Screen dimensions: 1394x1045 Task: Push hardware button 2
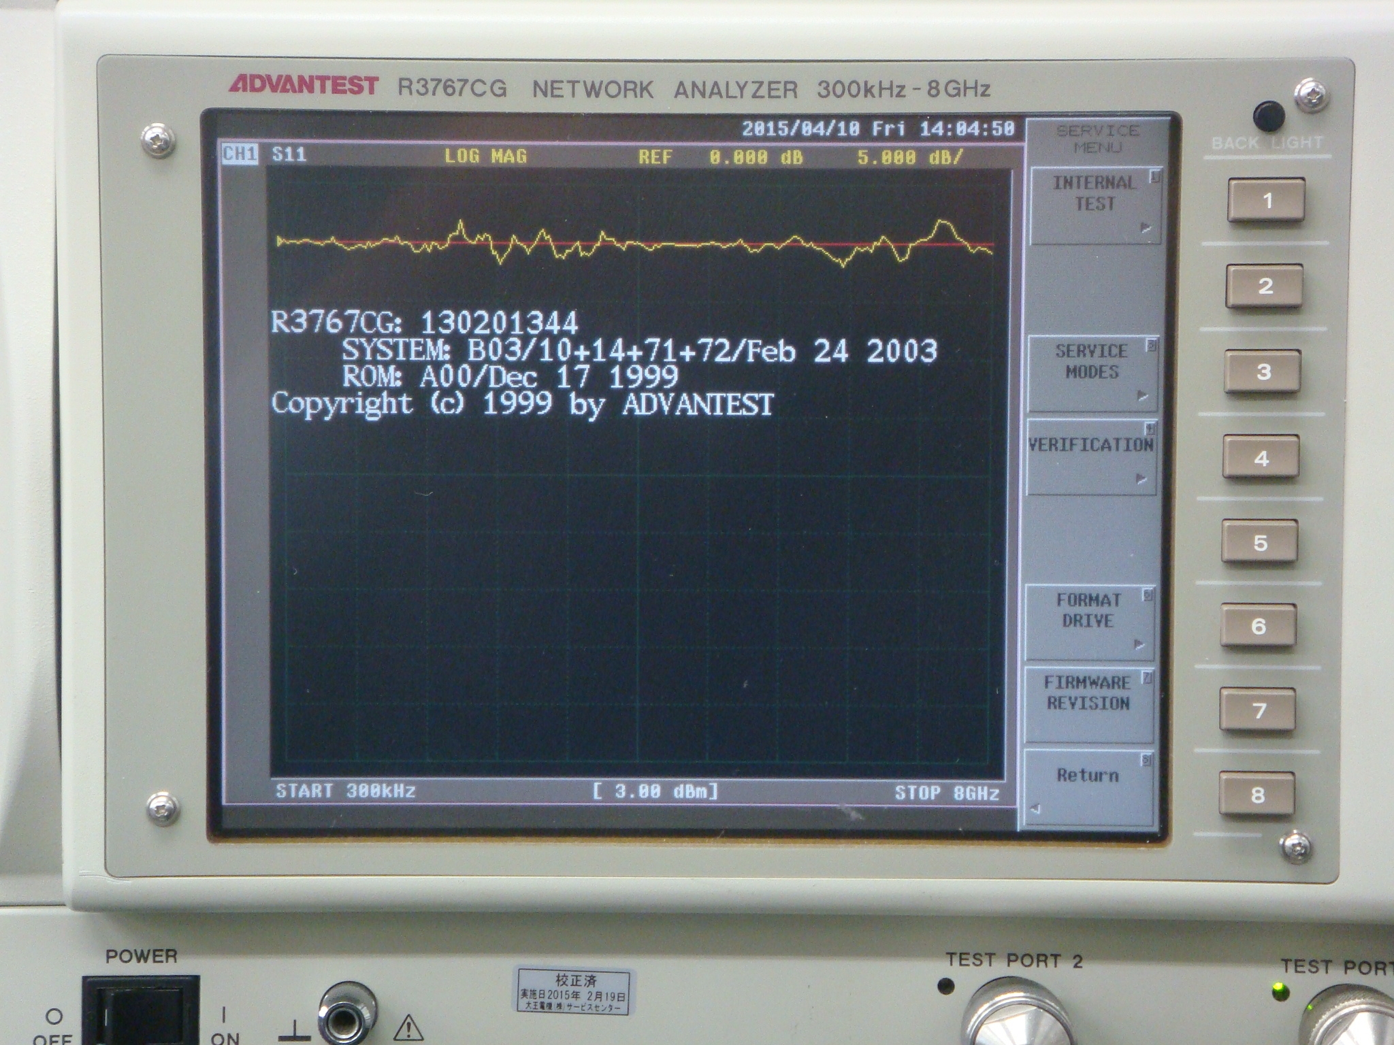tap(1265, 286)
